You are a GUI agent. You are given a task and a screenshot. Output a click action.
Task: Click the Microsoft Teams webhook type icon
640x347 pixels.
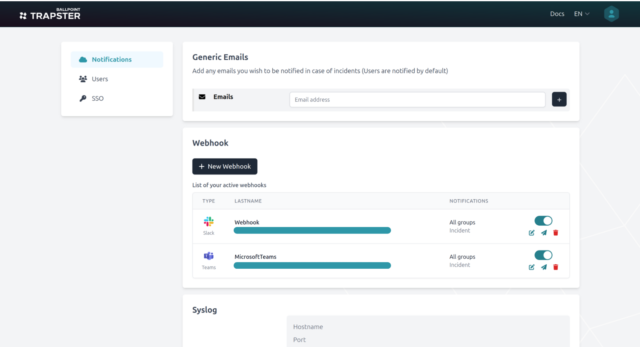tap(209, 256)
